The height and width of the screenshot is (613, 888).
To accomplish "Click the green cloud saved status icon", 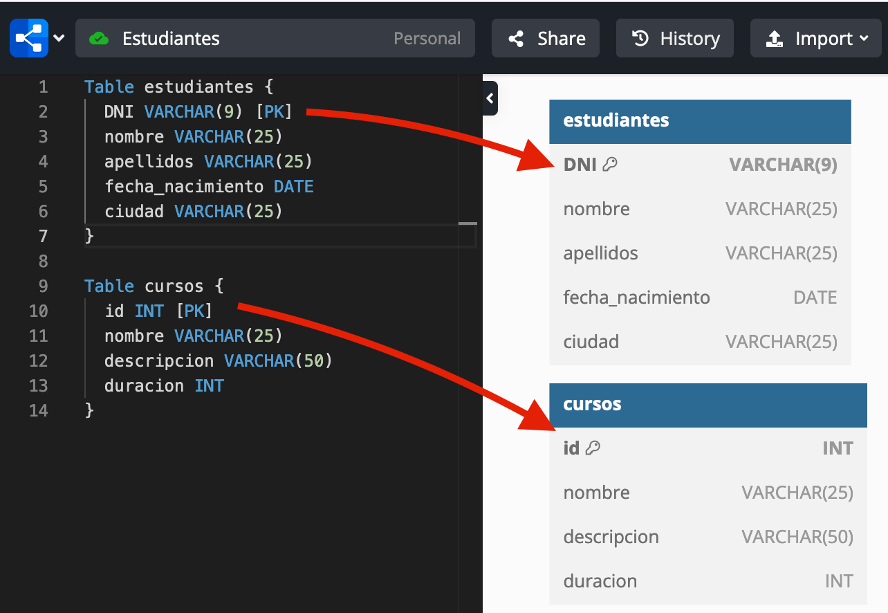I will [99, 39].
